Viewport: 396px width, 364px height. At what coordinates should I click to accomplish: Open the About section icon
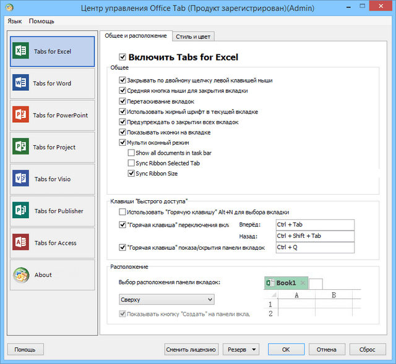[x=21, y=275]
